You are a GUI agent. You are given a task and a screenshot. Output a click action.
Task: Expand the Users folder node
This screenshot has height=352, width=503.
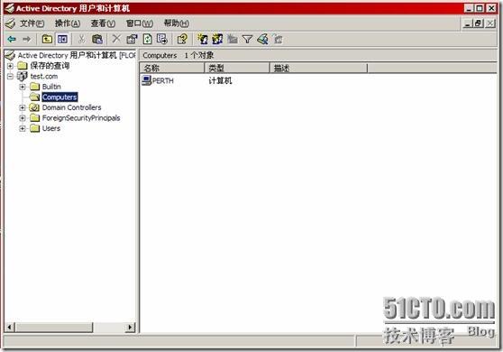[23, 128]
